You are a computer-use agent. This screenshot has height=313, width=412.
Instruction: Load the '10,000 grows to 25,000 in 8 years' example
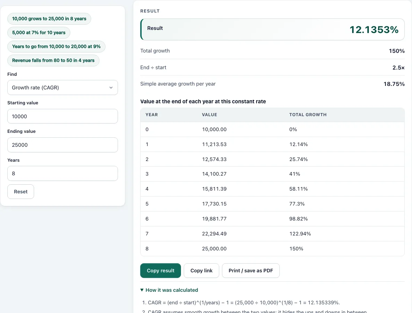pyautogui.click(x=49, y=19)
